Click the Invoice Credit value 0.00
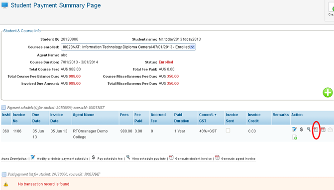Screen dimensions: 334x190 tap(252, 131)
